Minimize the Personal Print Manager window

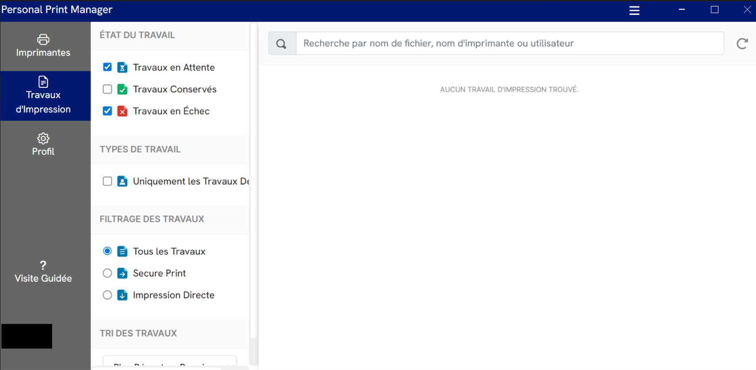pyautogui.click(x=682, y=10)
